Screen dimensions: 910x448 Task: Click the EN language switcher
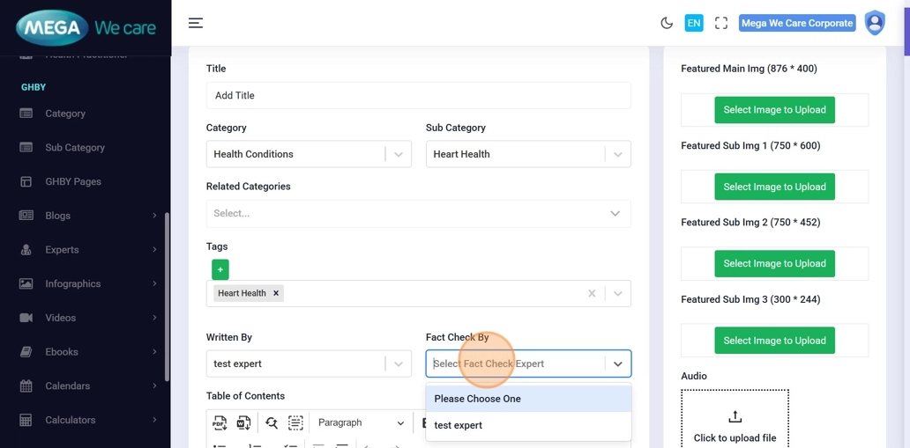[694, 23]
